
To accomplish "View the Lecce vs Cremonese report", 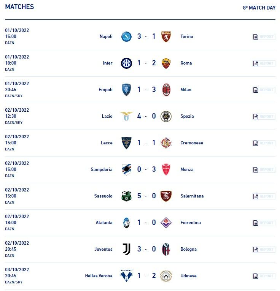I will click(x=264, y=143).
